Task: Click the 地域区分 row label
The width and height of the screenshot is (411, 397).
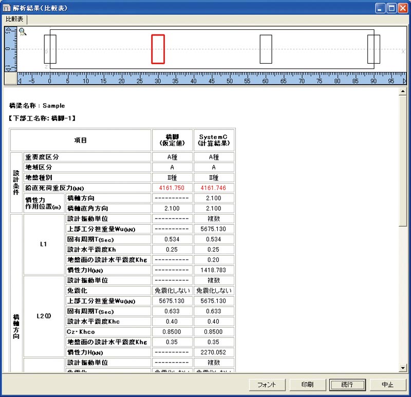Action: [87, 167]
